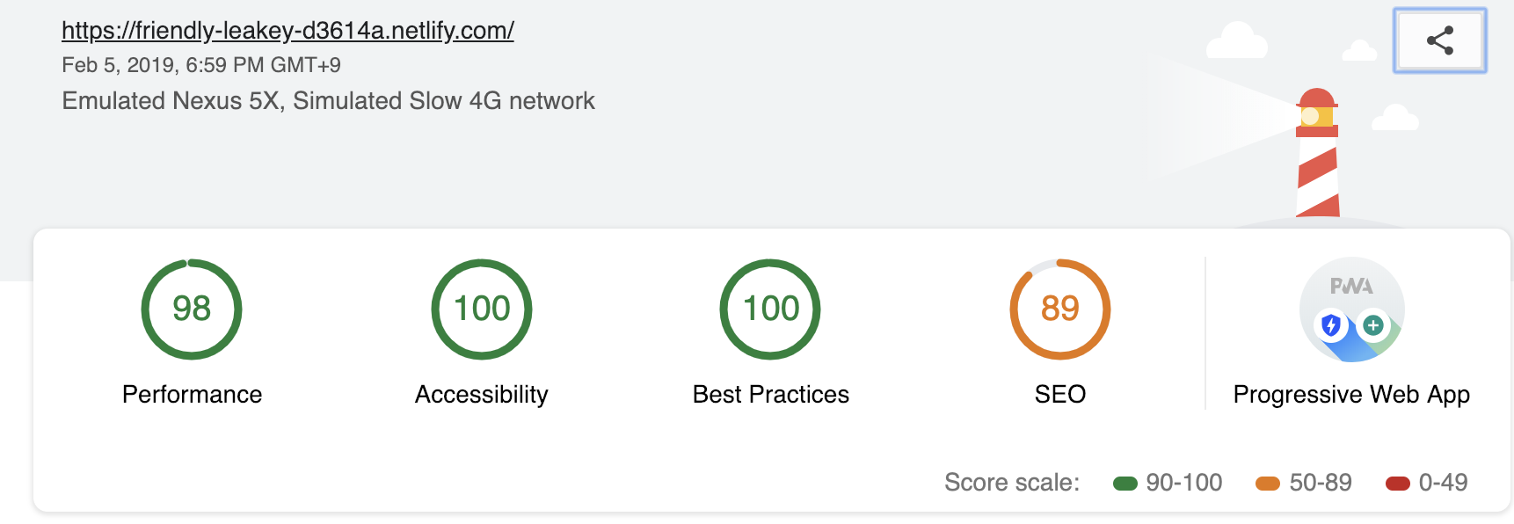Click the red 0-49 score scale swatch
This screenshot has height=524, width=1514.
tap(1398, 483)
